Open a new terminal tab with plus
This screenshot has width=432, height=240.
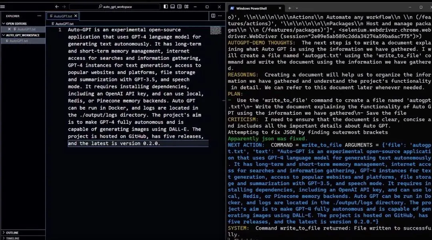(290, 8)
